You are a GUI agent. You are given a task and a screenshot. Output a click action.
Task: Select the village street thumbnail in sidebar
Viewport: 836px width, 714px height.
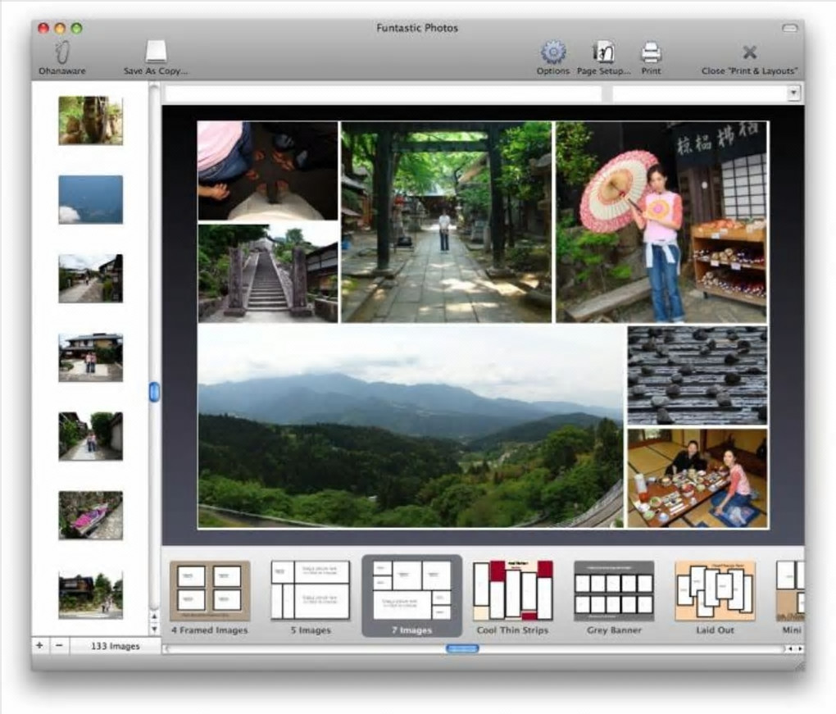click(x=91, y=279)
